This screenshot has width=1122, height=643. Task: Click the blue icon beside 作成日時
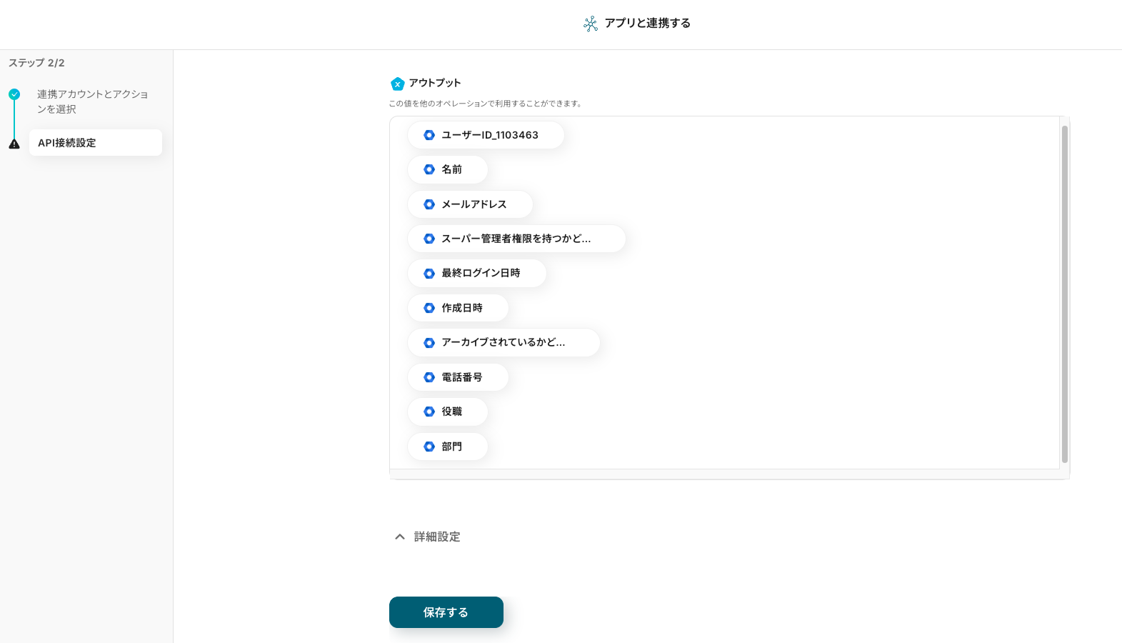pyautogui.click(x=429, y=308)
